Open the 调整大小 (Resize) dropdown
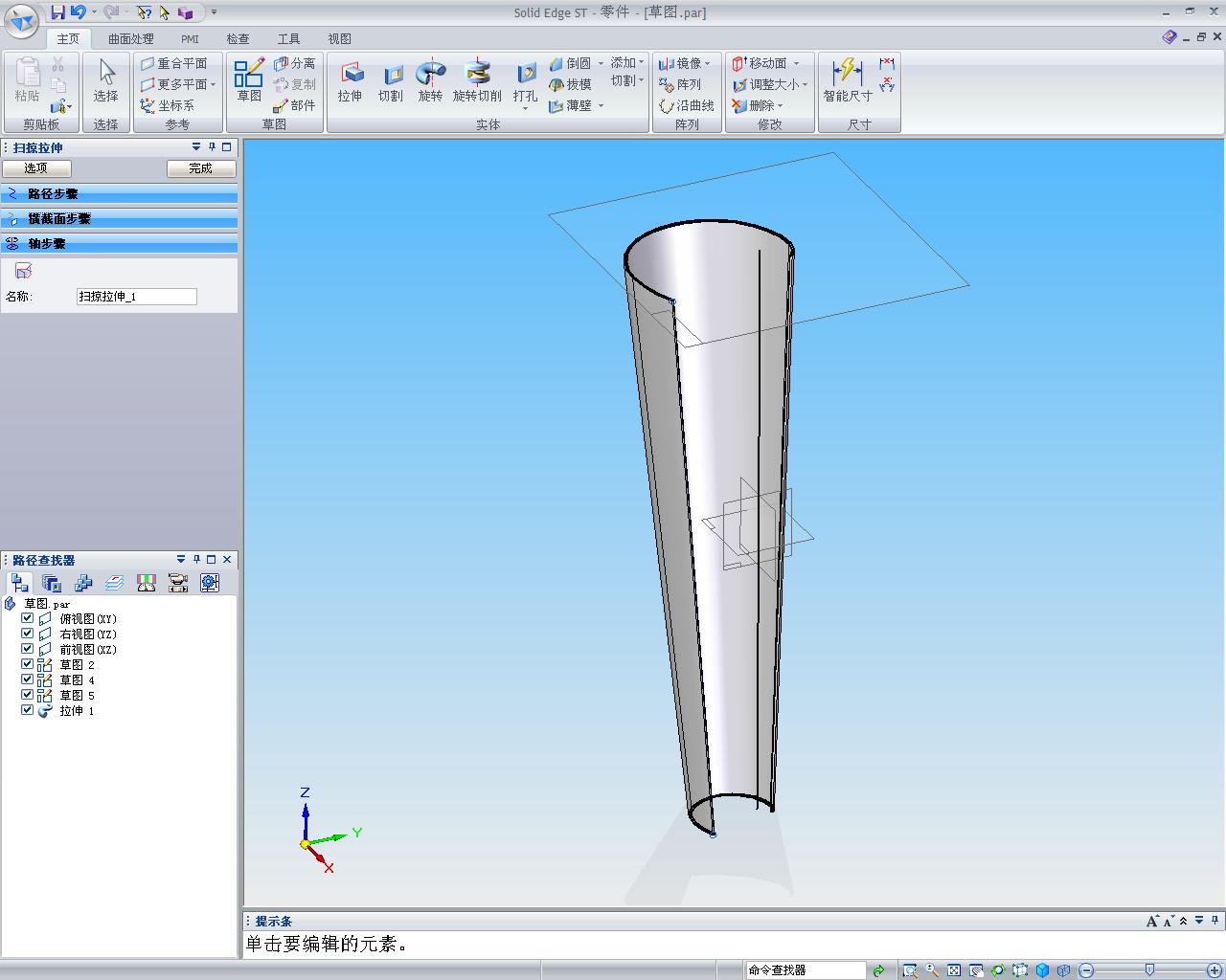Screen dimensions: 1226x980 (806, 84)
